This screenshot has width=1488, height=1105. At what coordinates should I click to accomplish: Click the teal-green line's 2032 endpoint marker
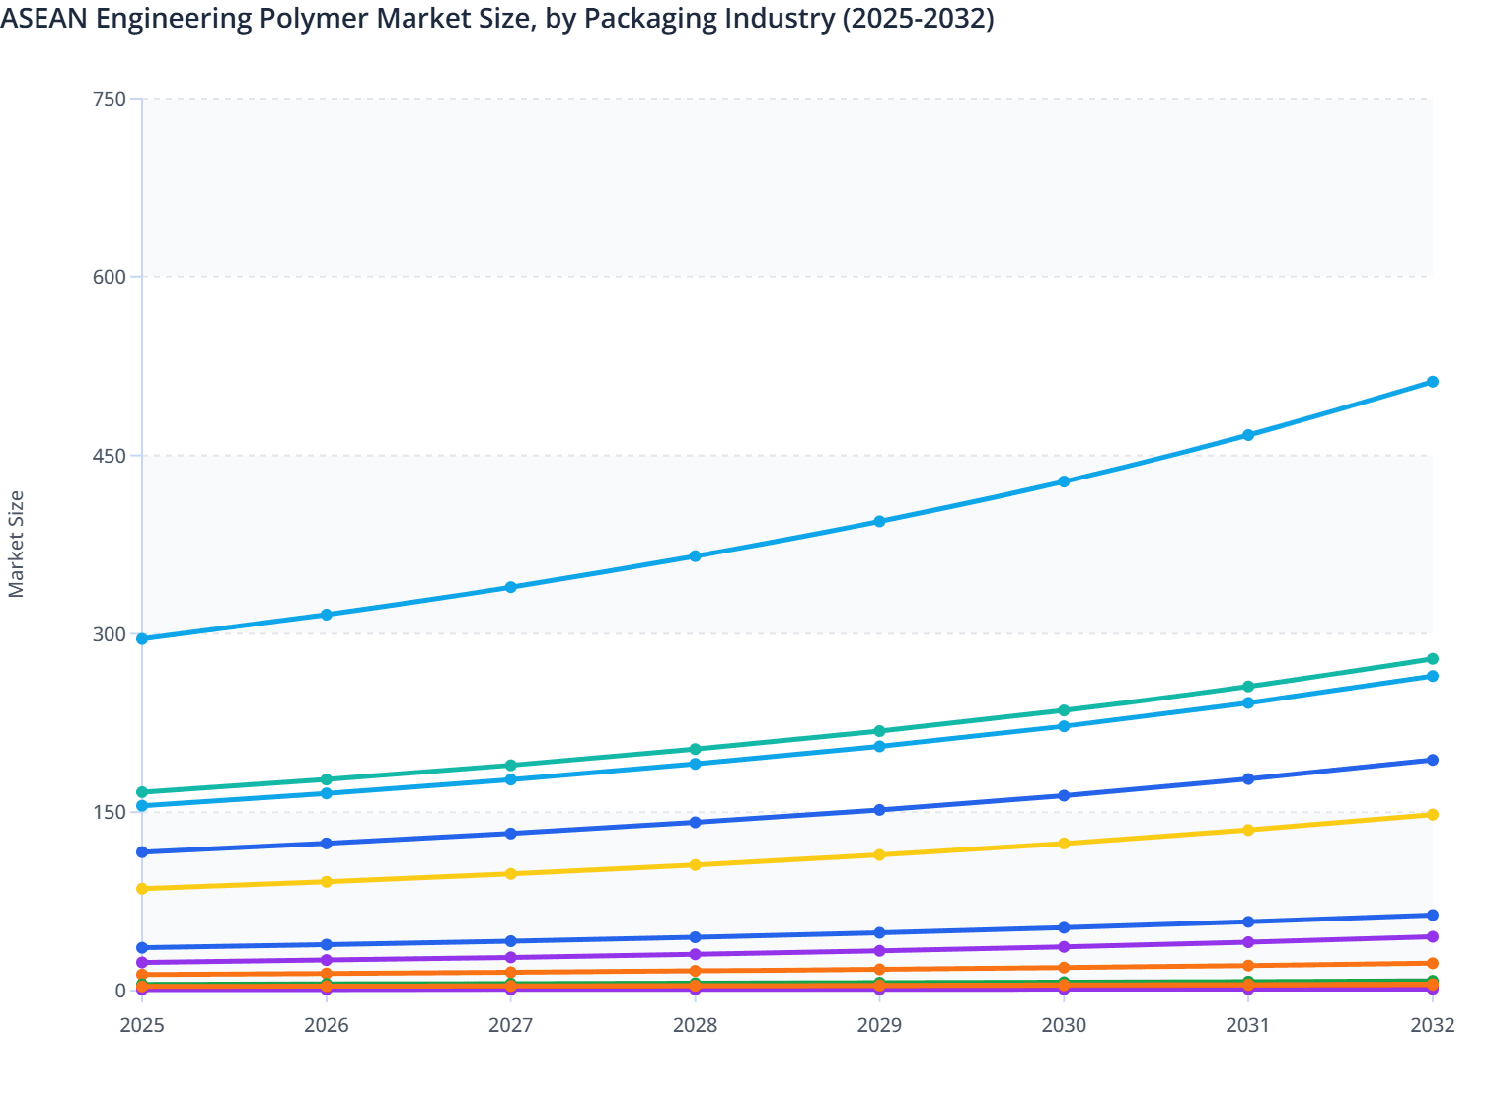click(1432, 657)
